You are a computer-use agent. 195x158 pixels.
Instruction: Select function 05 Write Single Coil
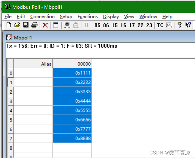click(x=97, y=25)
